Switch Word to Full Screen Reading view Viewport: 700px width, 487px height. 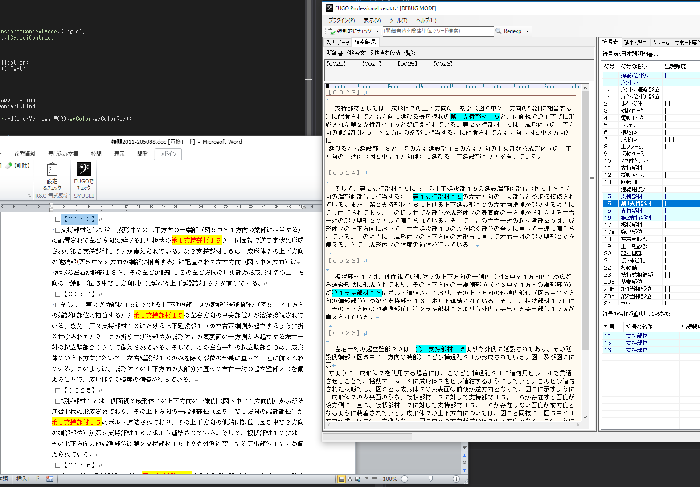coord(350,479)
